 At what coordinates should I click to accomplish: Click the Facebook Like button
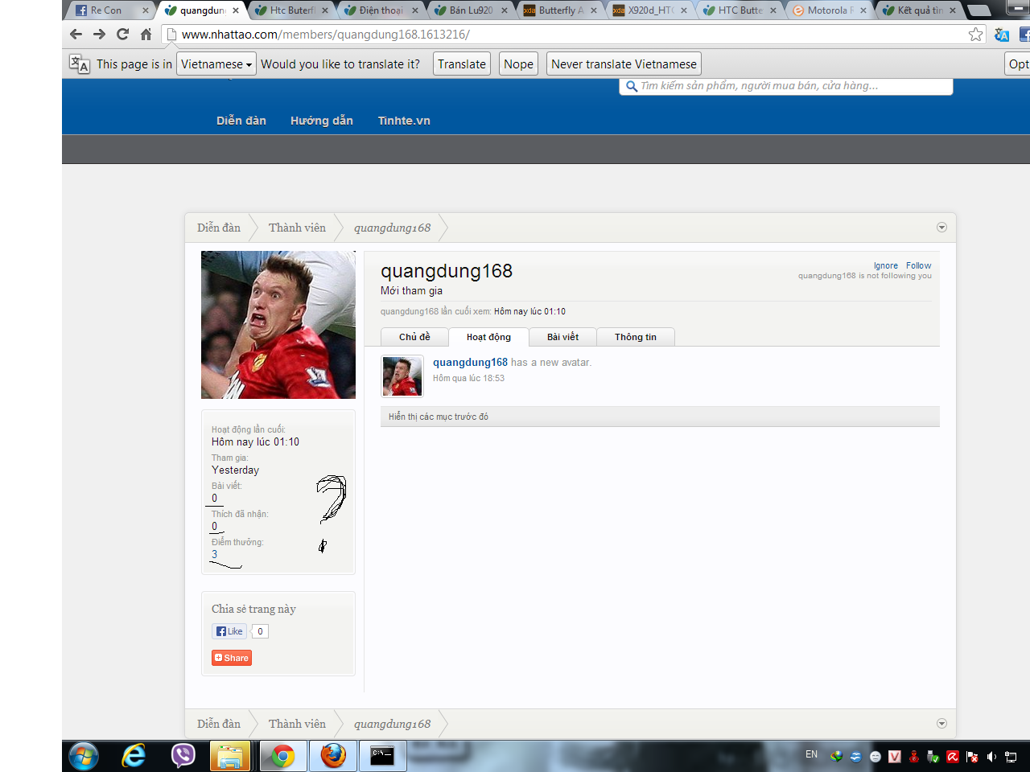(x=229, y=631)
